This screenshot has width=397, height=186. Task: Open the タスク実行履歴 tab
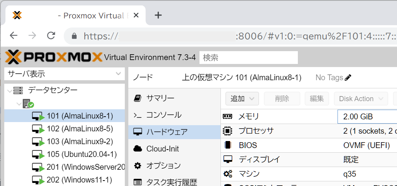175,182
